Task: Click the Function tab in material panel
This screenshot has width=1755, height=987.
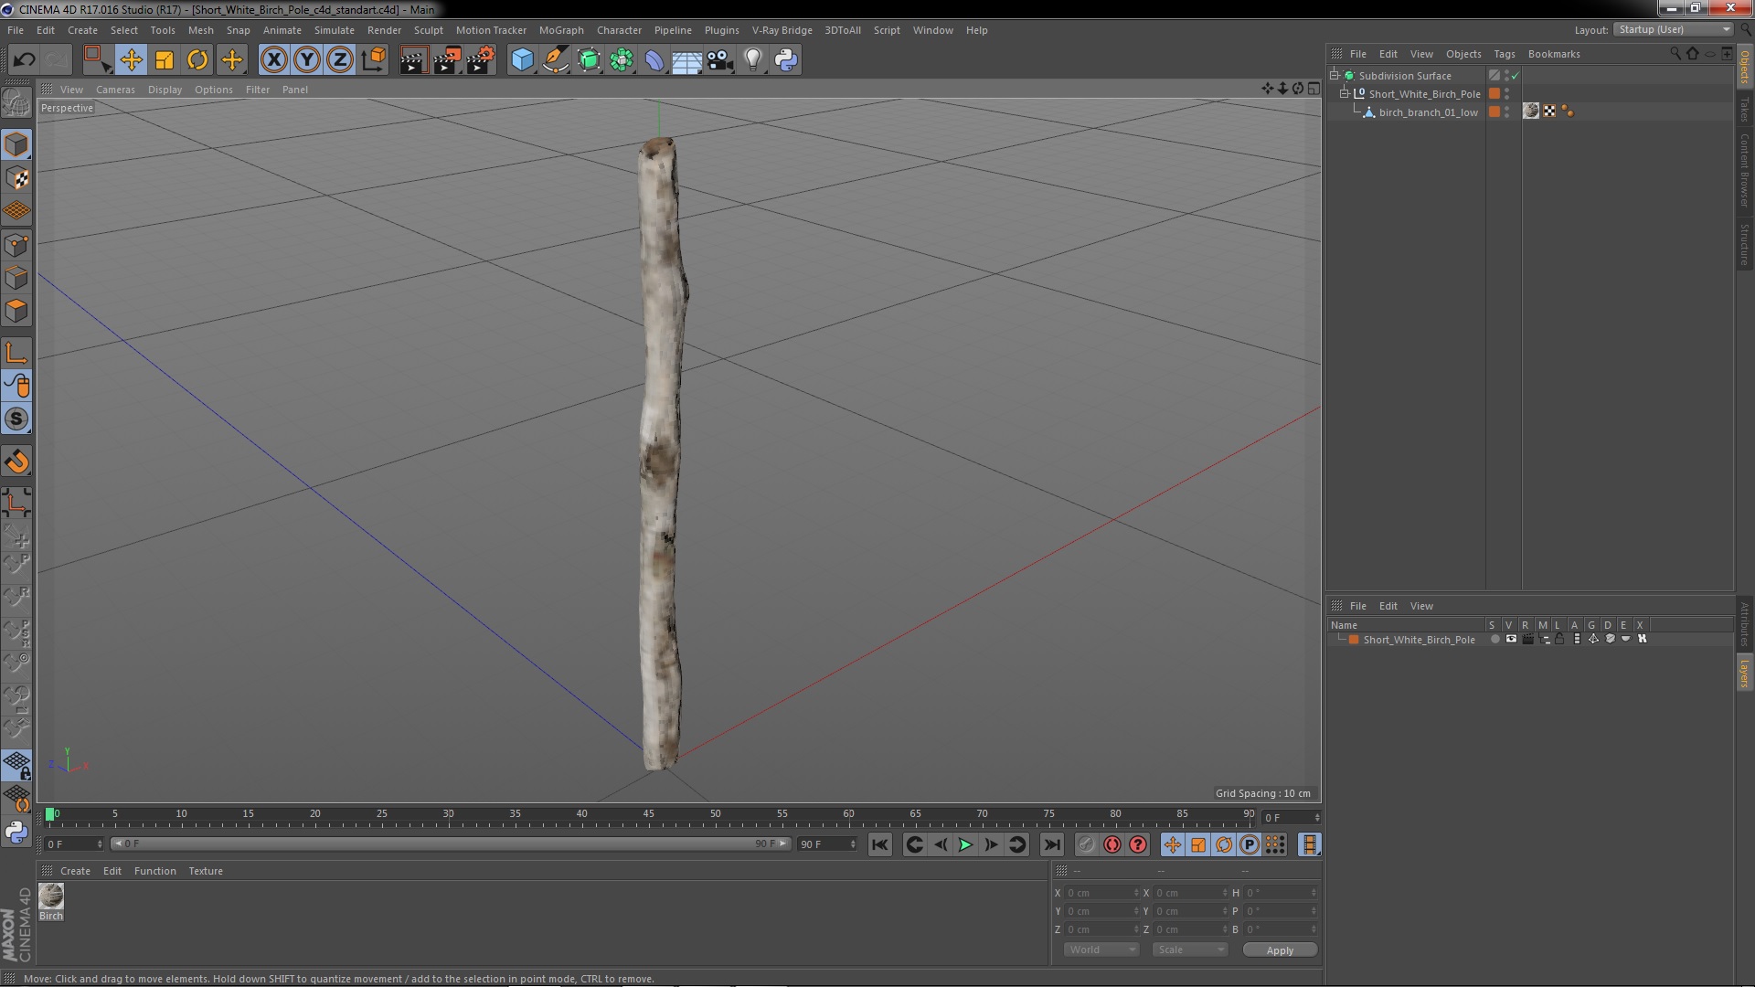Action: pos(153,870)
